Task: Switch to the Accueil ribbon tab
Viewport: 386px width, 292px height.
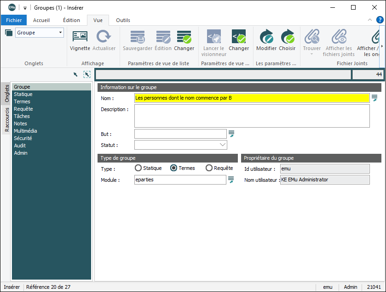Action: coord(41,20)
